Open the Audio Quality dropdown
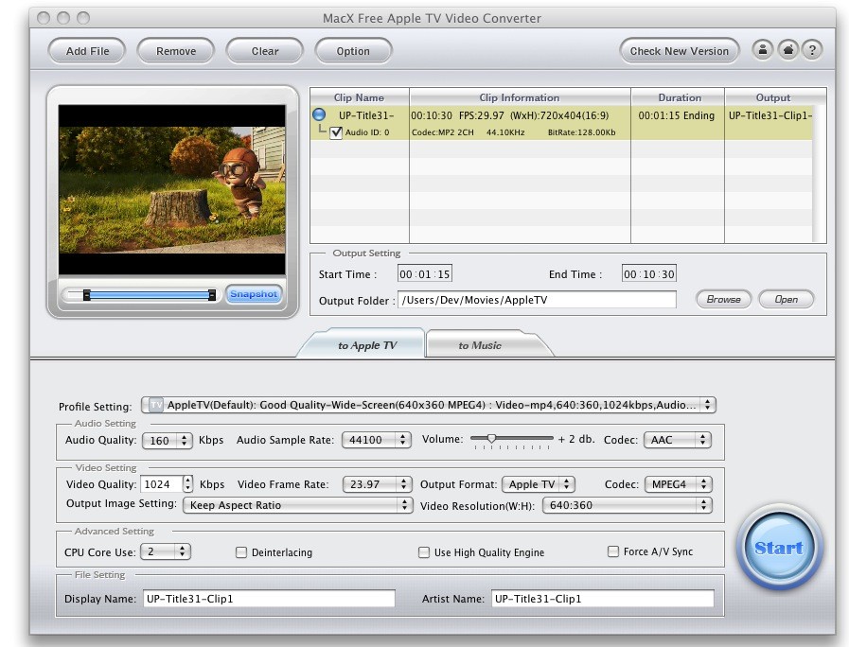The width and height of the screenshot is (849, 647). (167, 441)
